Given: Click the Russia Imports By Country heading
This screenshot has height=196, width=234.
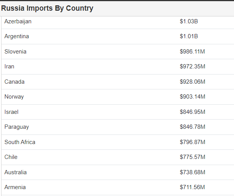Looking at the screenshot, I should (x=47, y=8).
